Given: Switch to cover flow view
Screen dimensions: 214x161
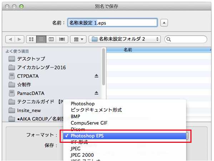Looking at the screenshot, I should point(62,39).
